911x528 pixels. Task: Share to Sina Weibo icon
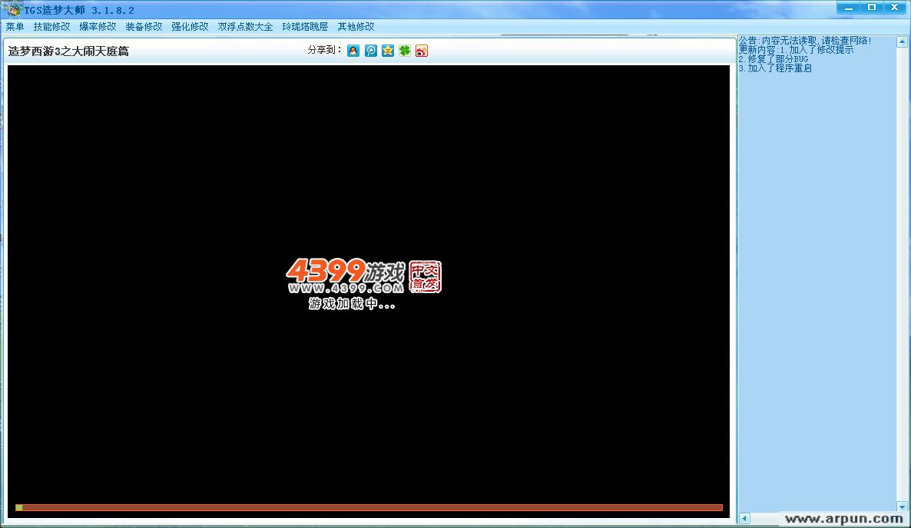422,51
